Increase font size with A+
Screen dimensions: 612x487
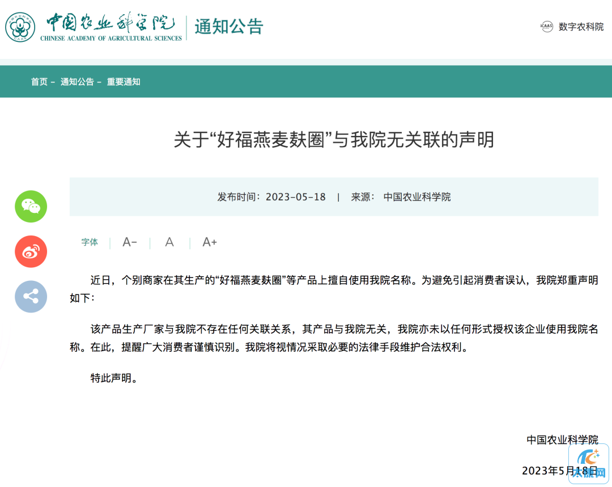click(x=210, y=242)
